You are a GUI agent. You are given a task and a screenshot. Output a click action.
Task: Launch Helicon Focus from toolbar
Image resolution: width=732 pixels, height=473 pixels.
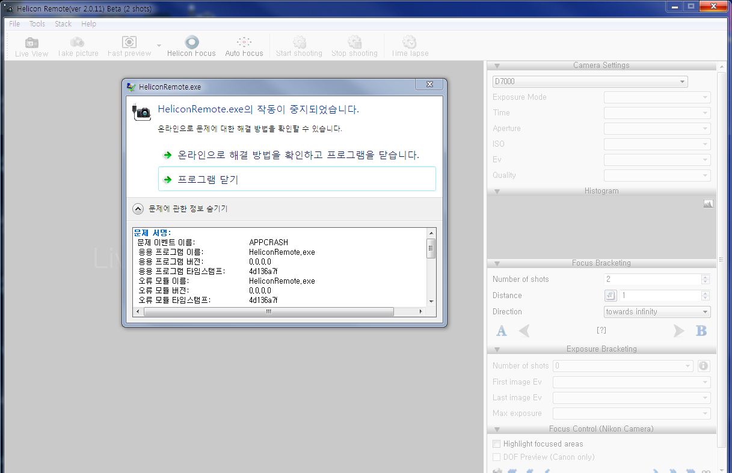191,47
